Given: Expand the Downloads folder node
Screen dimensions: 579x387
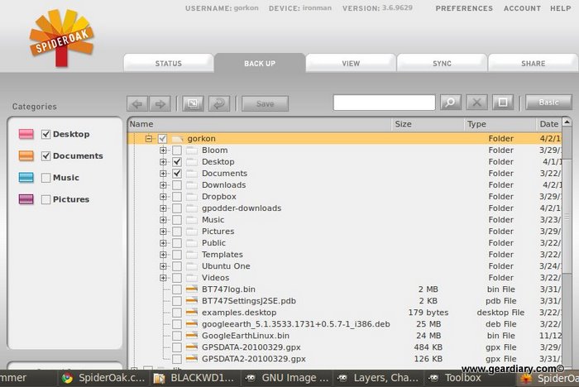Looking at the screenshot, I should pos(163,185).
